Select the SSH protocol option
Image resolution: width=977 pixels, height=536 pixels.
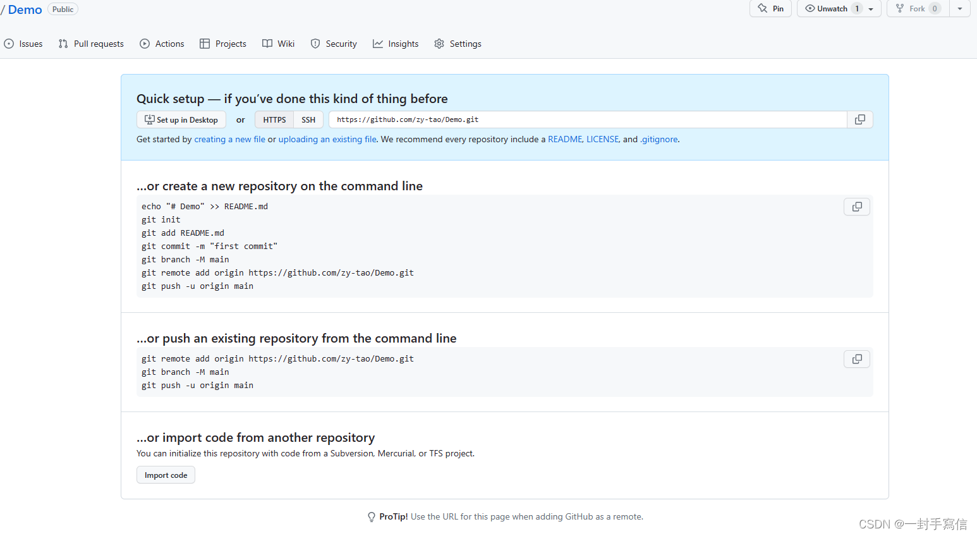[x=308, y=119]
